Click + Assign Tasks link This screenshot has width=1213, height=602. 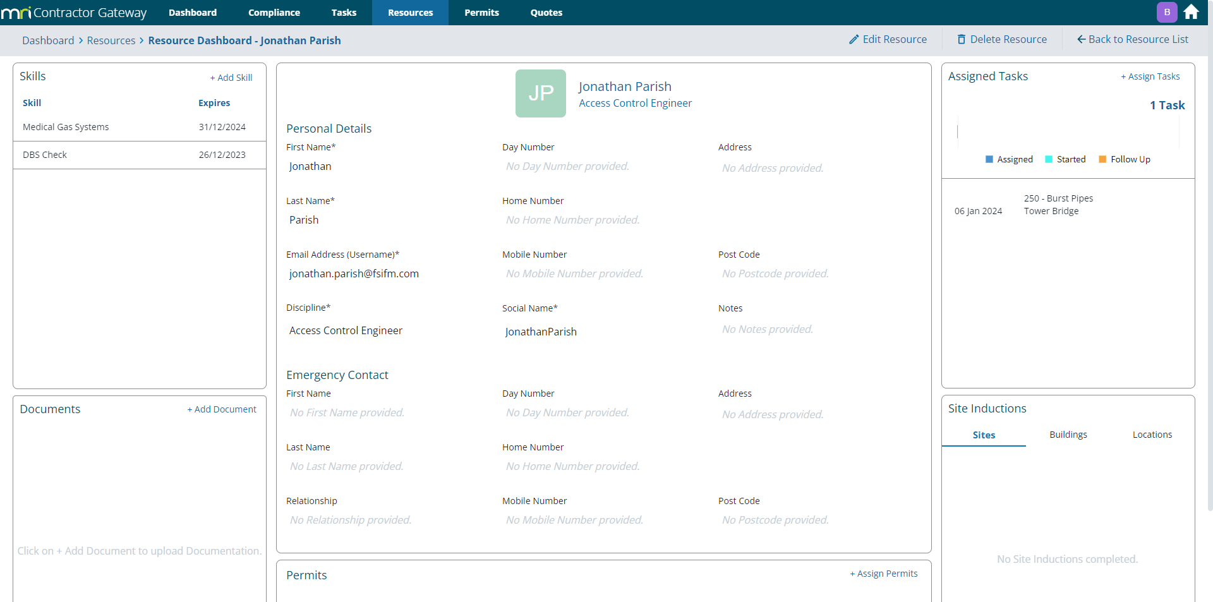click(x=1150, y=76)
